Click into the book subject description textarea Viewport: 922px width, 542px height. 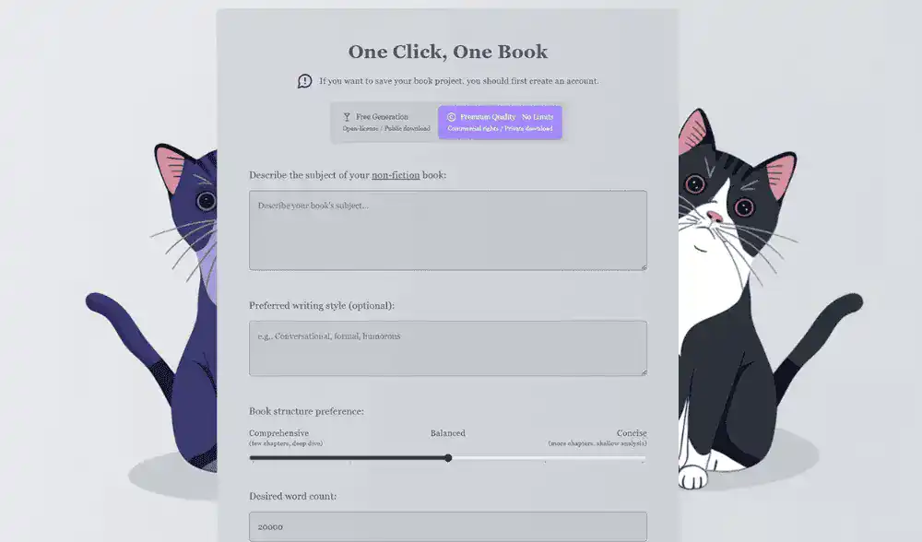click(448, 230)
